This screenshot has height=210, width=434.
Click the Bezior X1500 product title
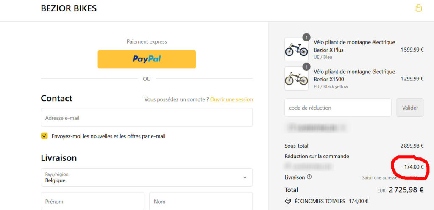pos(354,75)
